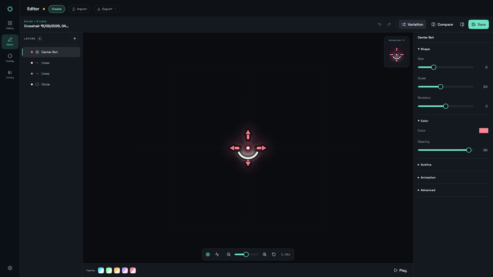The height and width of the screenshot is (277, 493).
Task: Click the Variation button
Action: pyautogui.click(x=412, y=24)
